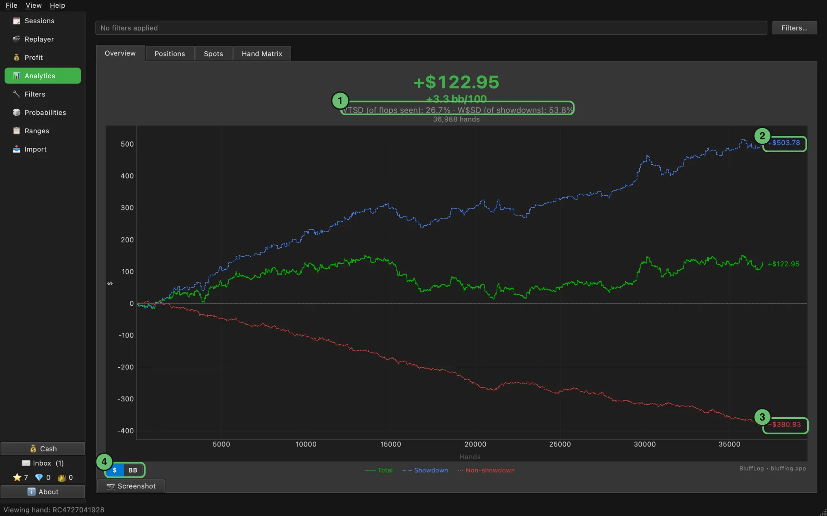Click the WTSD and W$SD stats line
The width and height of the screenshot is (827, 516).
(x=457, y=110)
